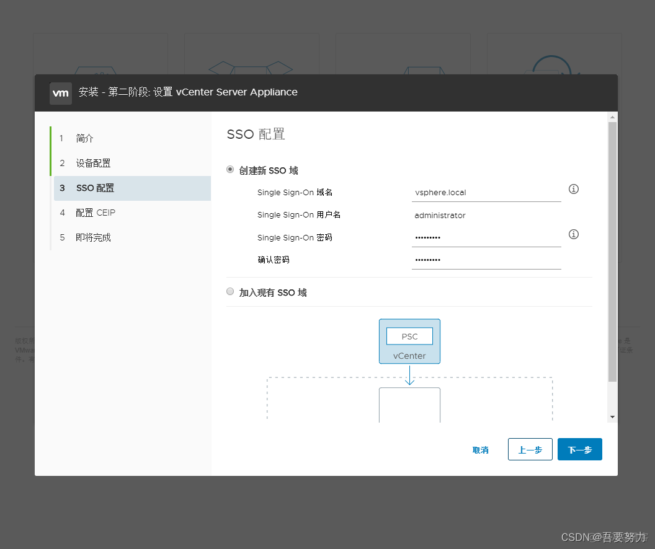Select the 加入现有 SSO 域 radio button
The height and width of the screenshot is (549, 655).
(229, 291)
